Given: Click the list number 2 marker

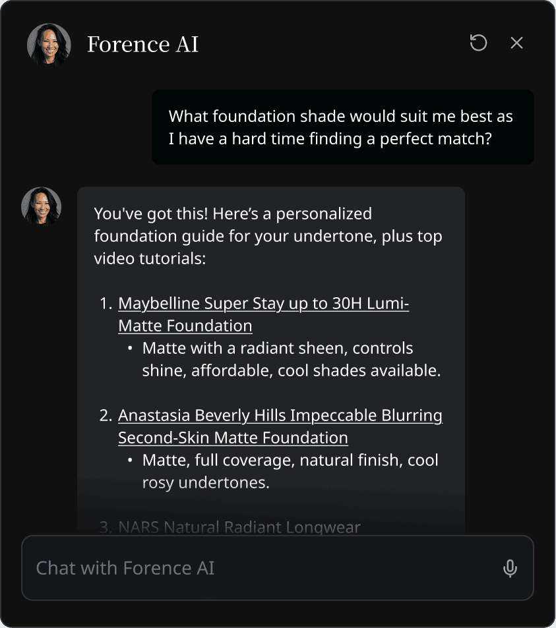Looking at the screenshot, I should [106, 416].
